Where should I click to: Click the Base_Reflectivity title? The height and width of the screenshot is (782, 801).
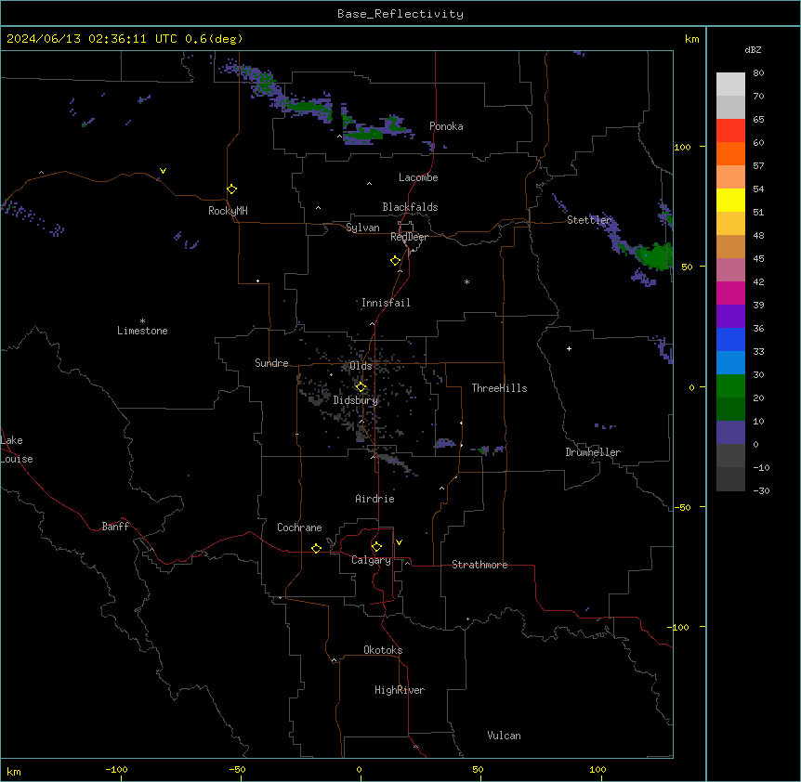coord(400,14)
